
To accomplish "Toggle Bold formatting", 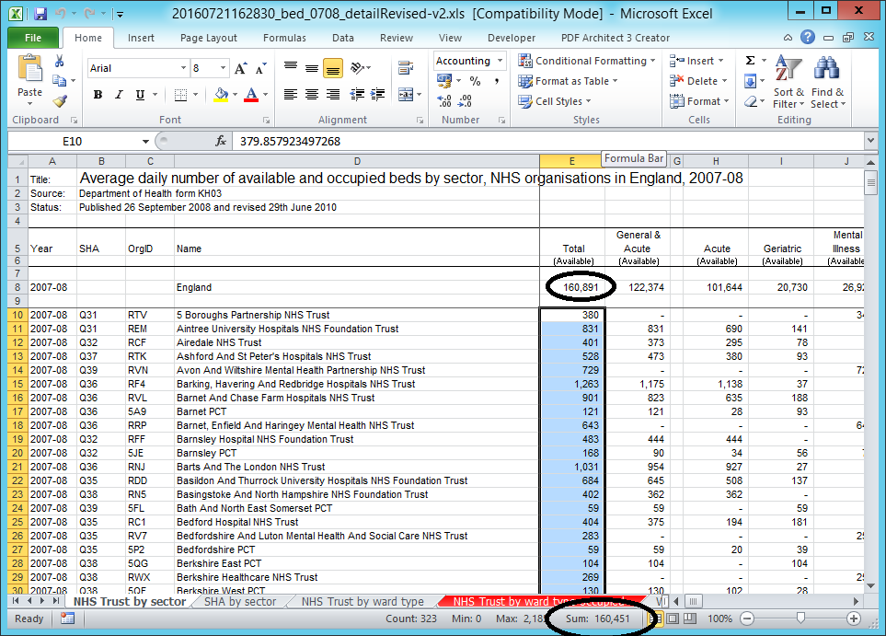I will pos(98,95).
